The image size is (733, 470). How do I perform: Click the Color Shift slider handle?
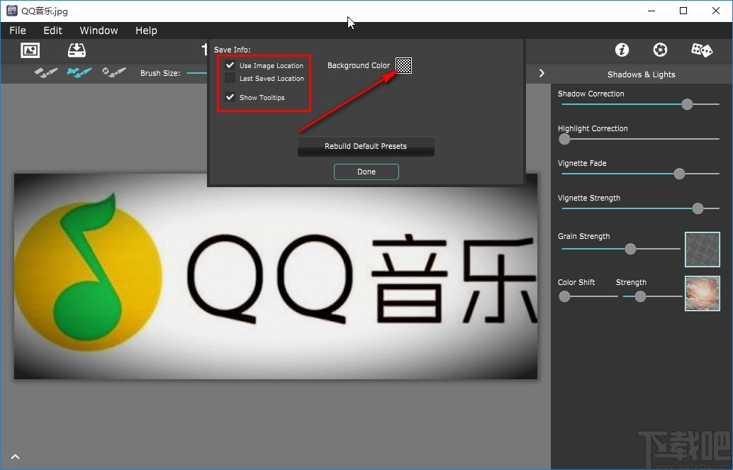pos(565,296)
